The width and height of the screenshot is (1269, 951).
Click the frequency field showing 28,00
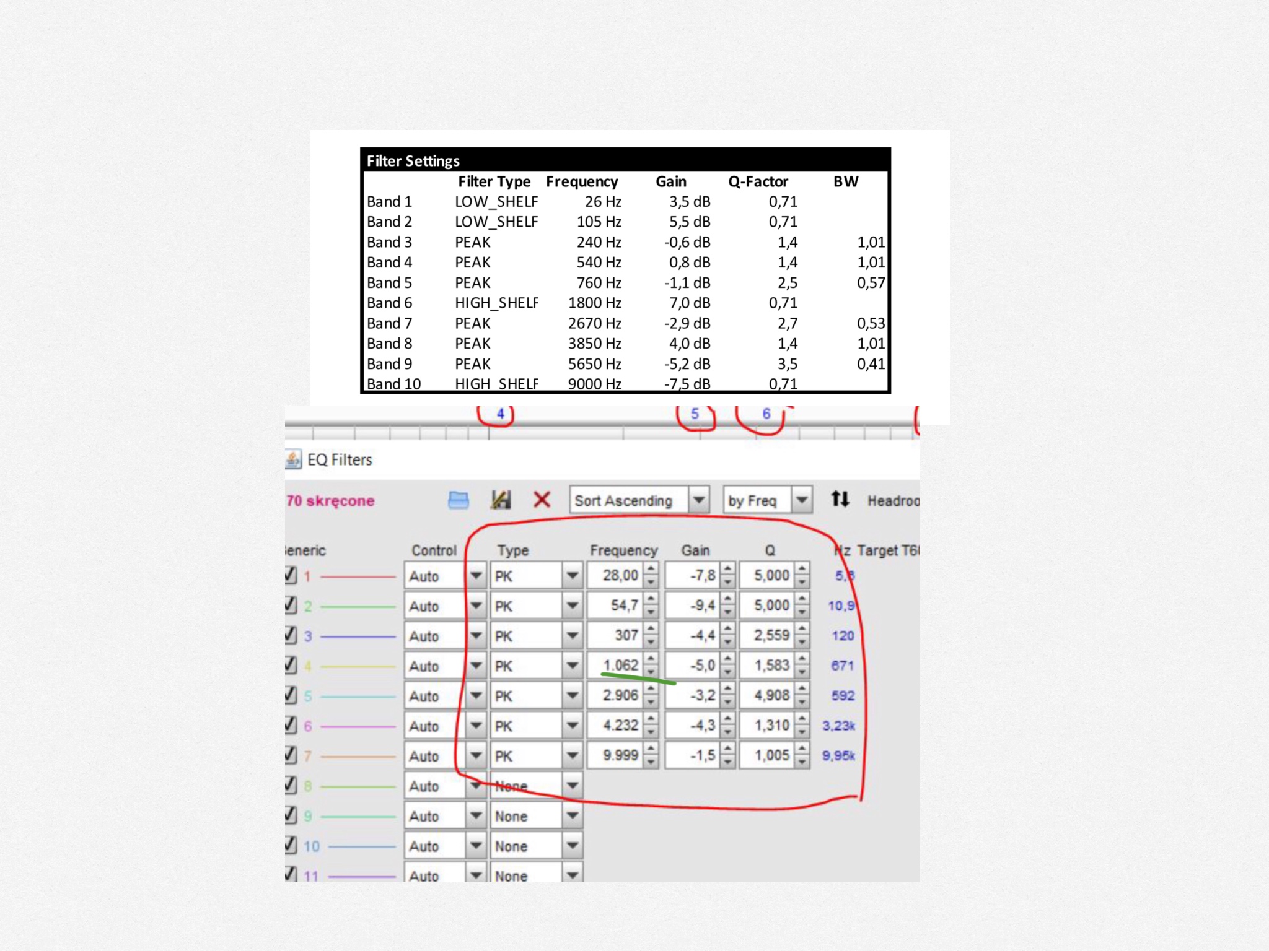tap(615, 575)
